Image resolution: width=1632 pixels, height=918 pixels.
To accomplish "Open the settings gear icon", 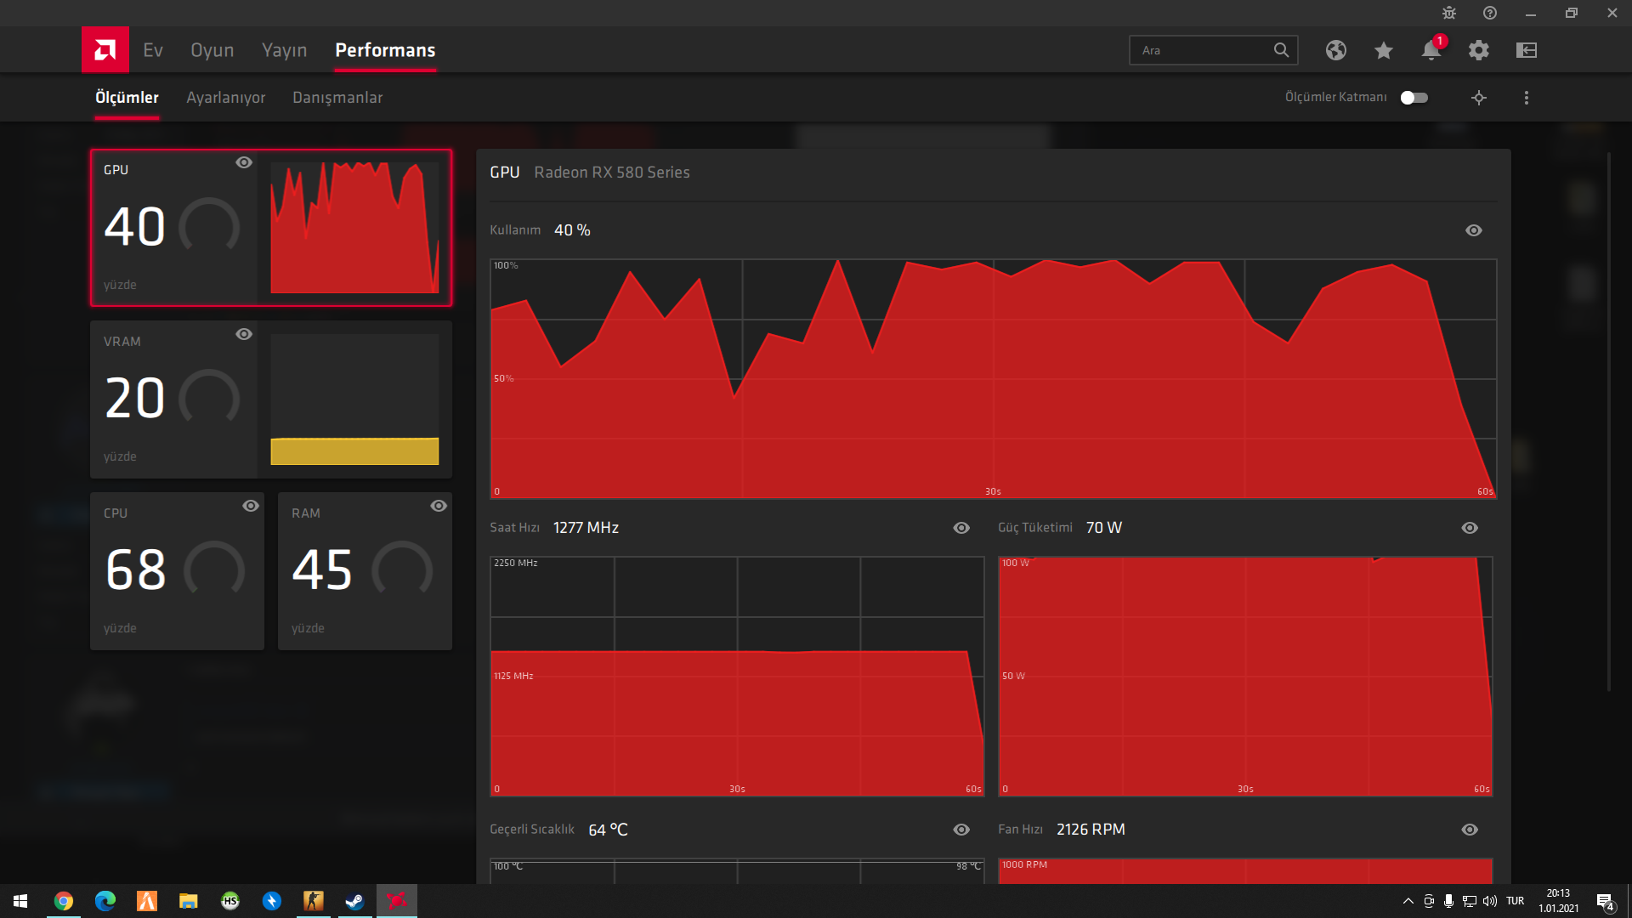I will pyautogui.click(x=1479, y=50).
